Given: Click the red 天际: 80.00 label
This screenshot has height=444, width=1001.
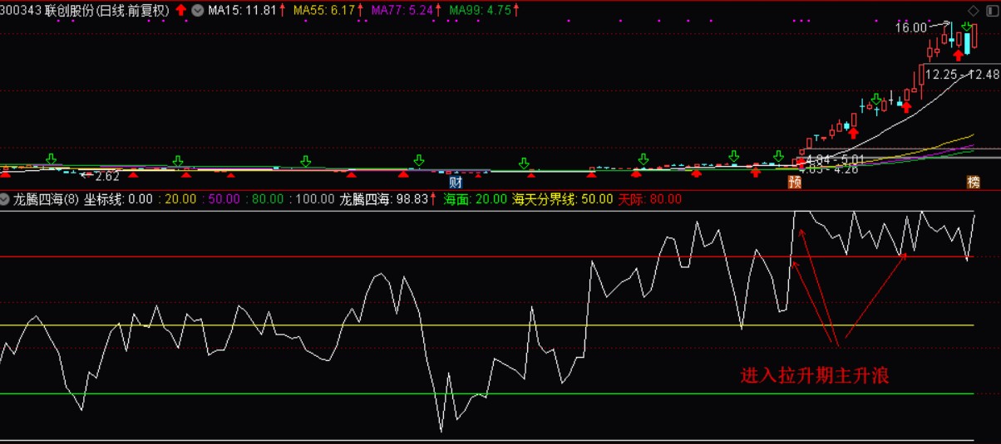Looking at the screenshot, I should (x=650, y=200).
